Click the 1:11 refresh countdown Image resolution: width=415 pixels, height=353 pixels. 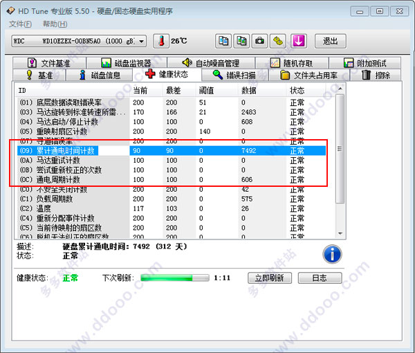point(222,278)
